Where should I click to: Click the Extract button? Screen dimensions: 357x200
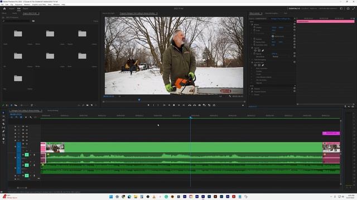point(195,105)
